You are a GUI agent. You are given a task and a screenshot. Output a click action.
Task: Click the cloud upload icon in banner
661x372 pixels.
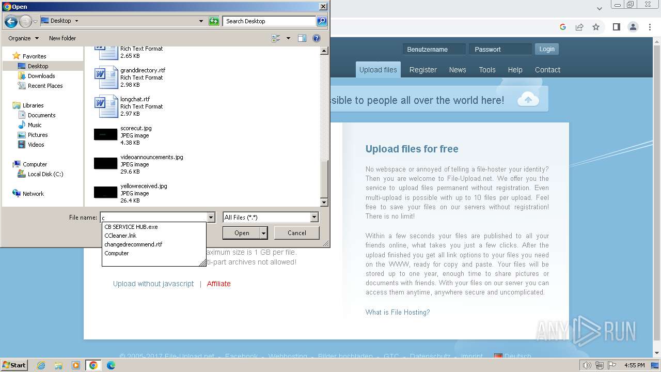point(528,99)
